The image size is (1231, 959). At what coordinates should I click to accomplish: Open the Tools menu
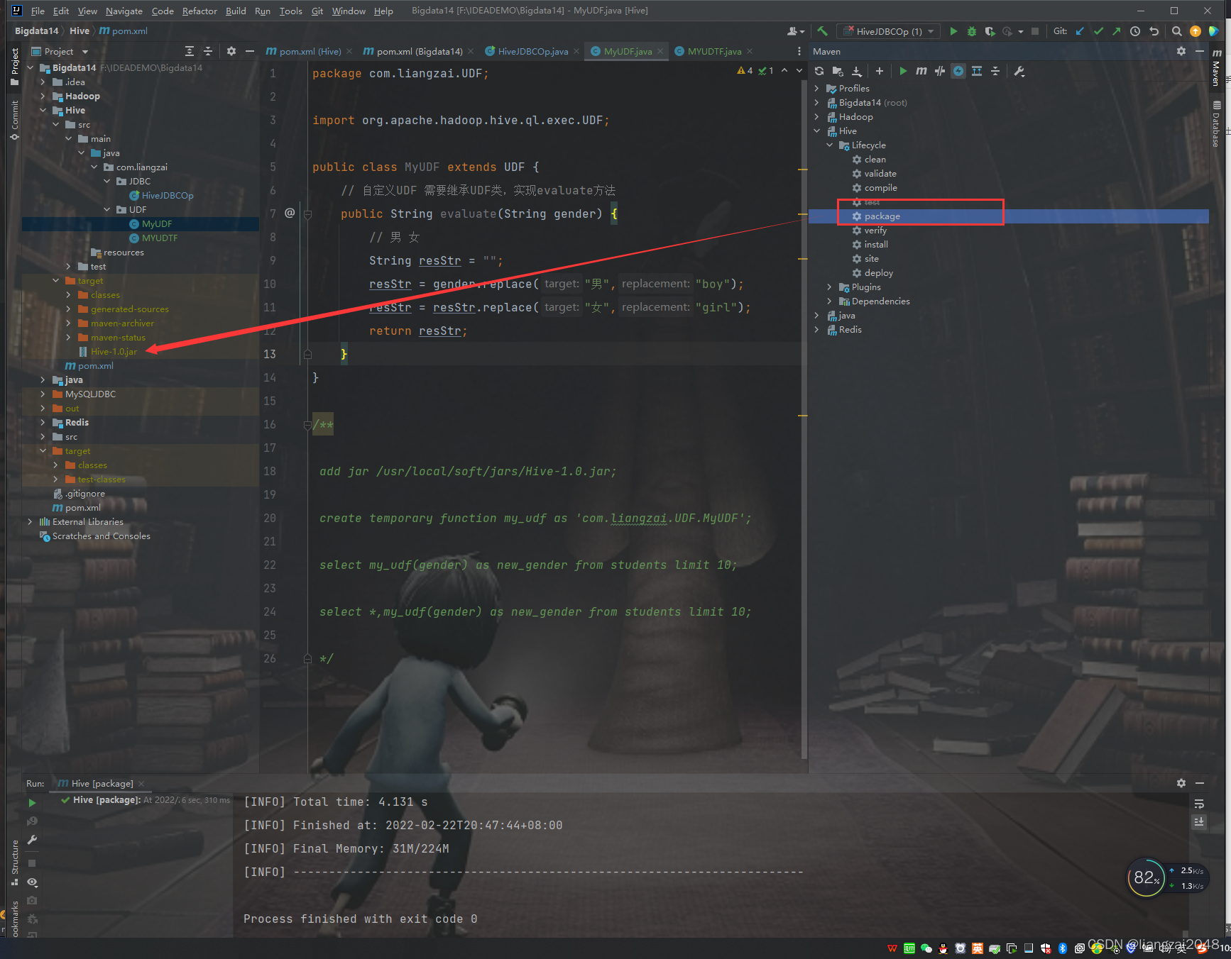tap(290, 11)
